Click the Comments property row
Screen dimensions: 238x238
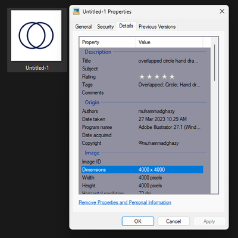pos(142,92)
